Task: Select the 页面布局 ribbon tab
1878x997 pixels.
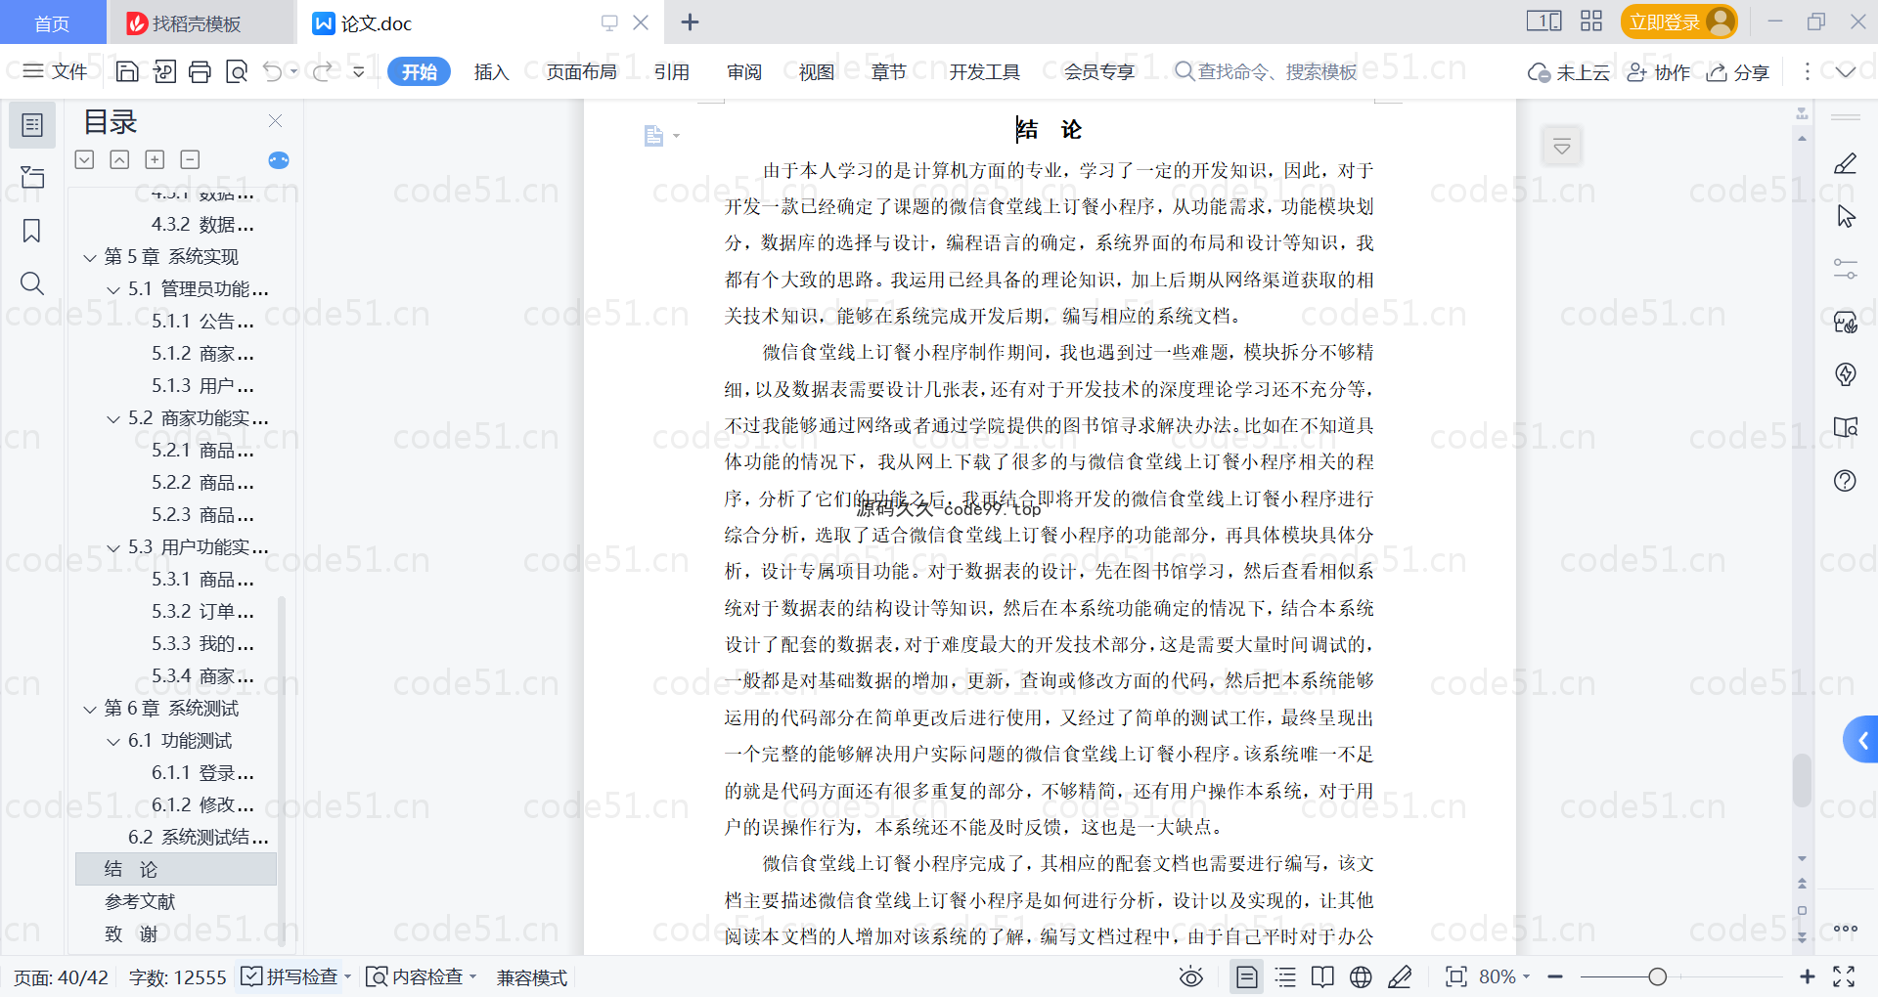Action: click(x=581, y=71)
